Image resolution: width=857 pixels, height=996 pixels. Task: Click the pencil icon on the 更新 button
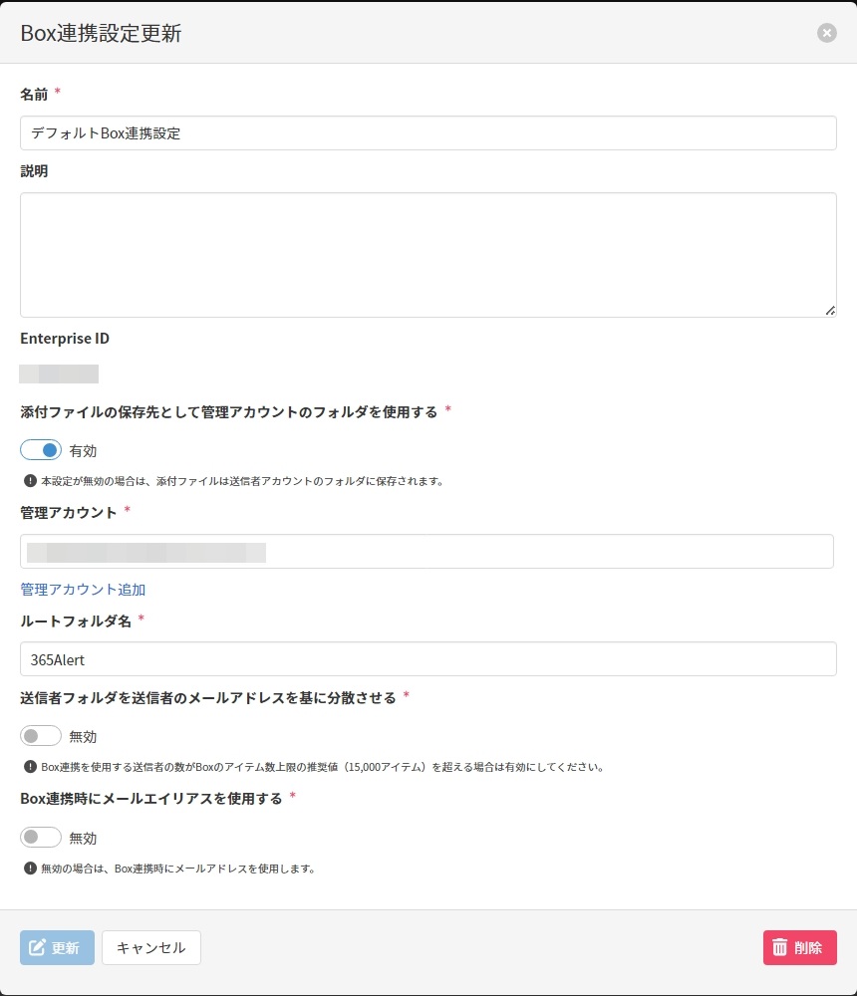point(38,948)
